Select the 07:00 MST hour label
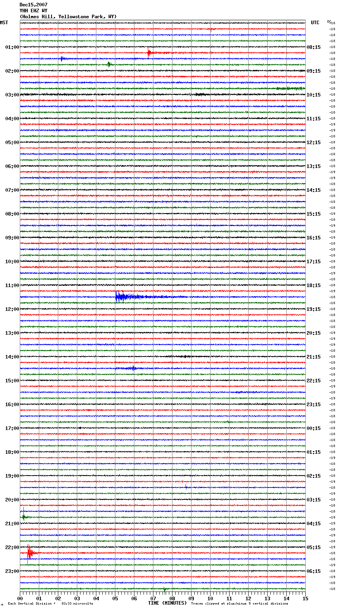337x609 pixels. [12, 190]
